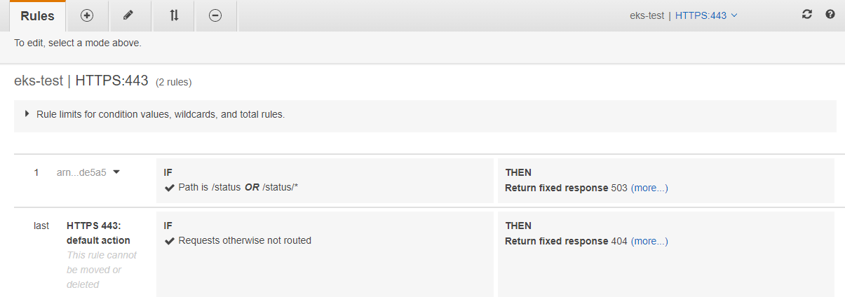Click the checkmark beside Path is /status
This screenshot has height=297, width=845.
click(168, 188)
